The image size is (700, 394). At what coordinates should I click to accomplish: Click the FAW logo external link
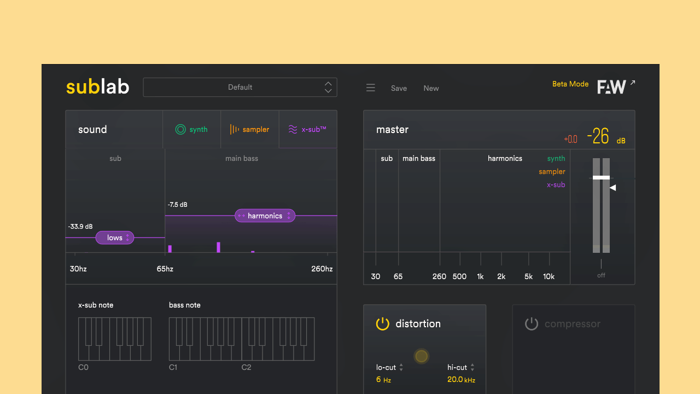[x=616, y=86]
